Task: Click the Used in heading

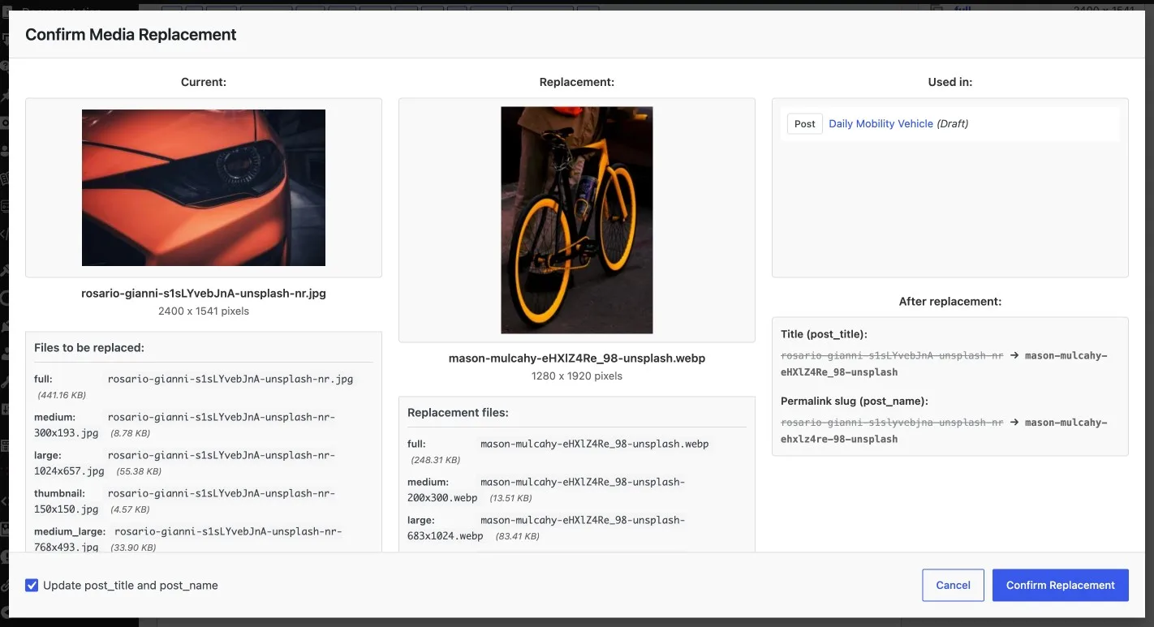Action: pos(950,82)
